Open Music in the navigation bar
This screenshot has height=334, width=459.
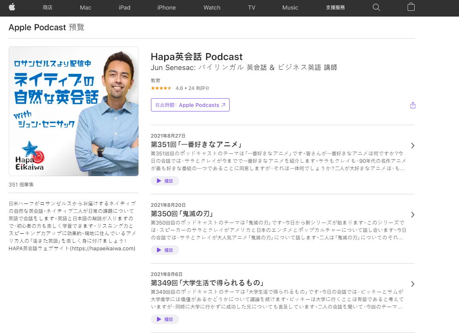click(x=290, y=7)
